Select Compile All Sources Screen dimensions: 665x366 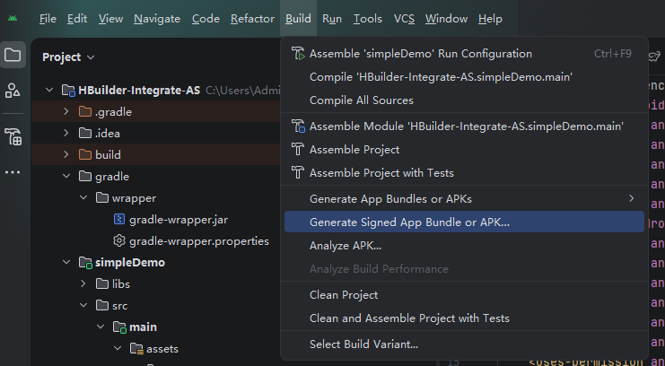tap(464, 100)
